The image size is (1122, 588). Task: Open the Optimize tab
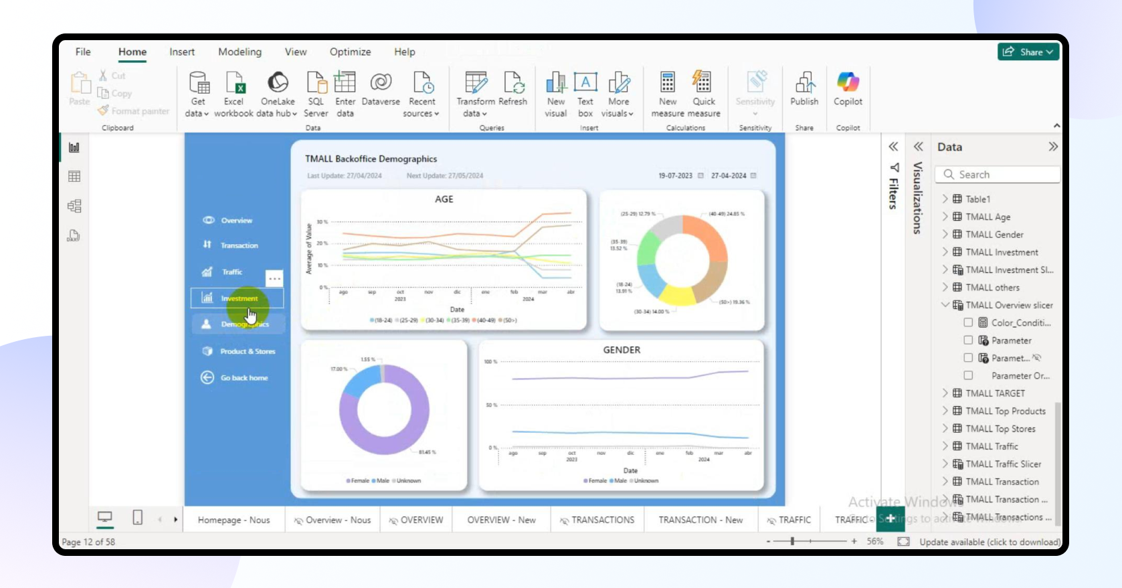[x=350, y=52]
